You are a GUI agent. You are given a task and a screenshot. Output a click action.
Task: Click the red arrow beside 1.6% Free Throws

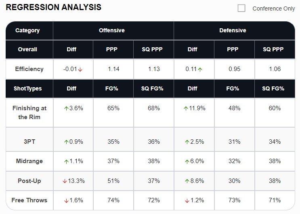point(67,200)
